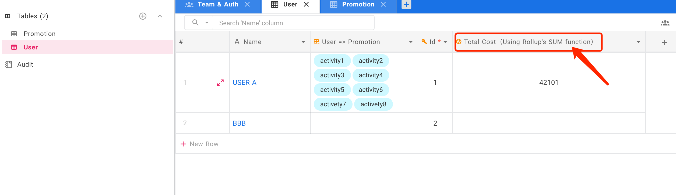Click the search magnifier icon
Screen dimensions: 676x195
click(x=195, y=23)
